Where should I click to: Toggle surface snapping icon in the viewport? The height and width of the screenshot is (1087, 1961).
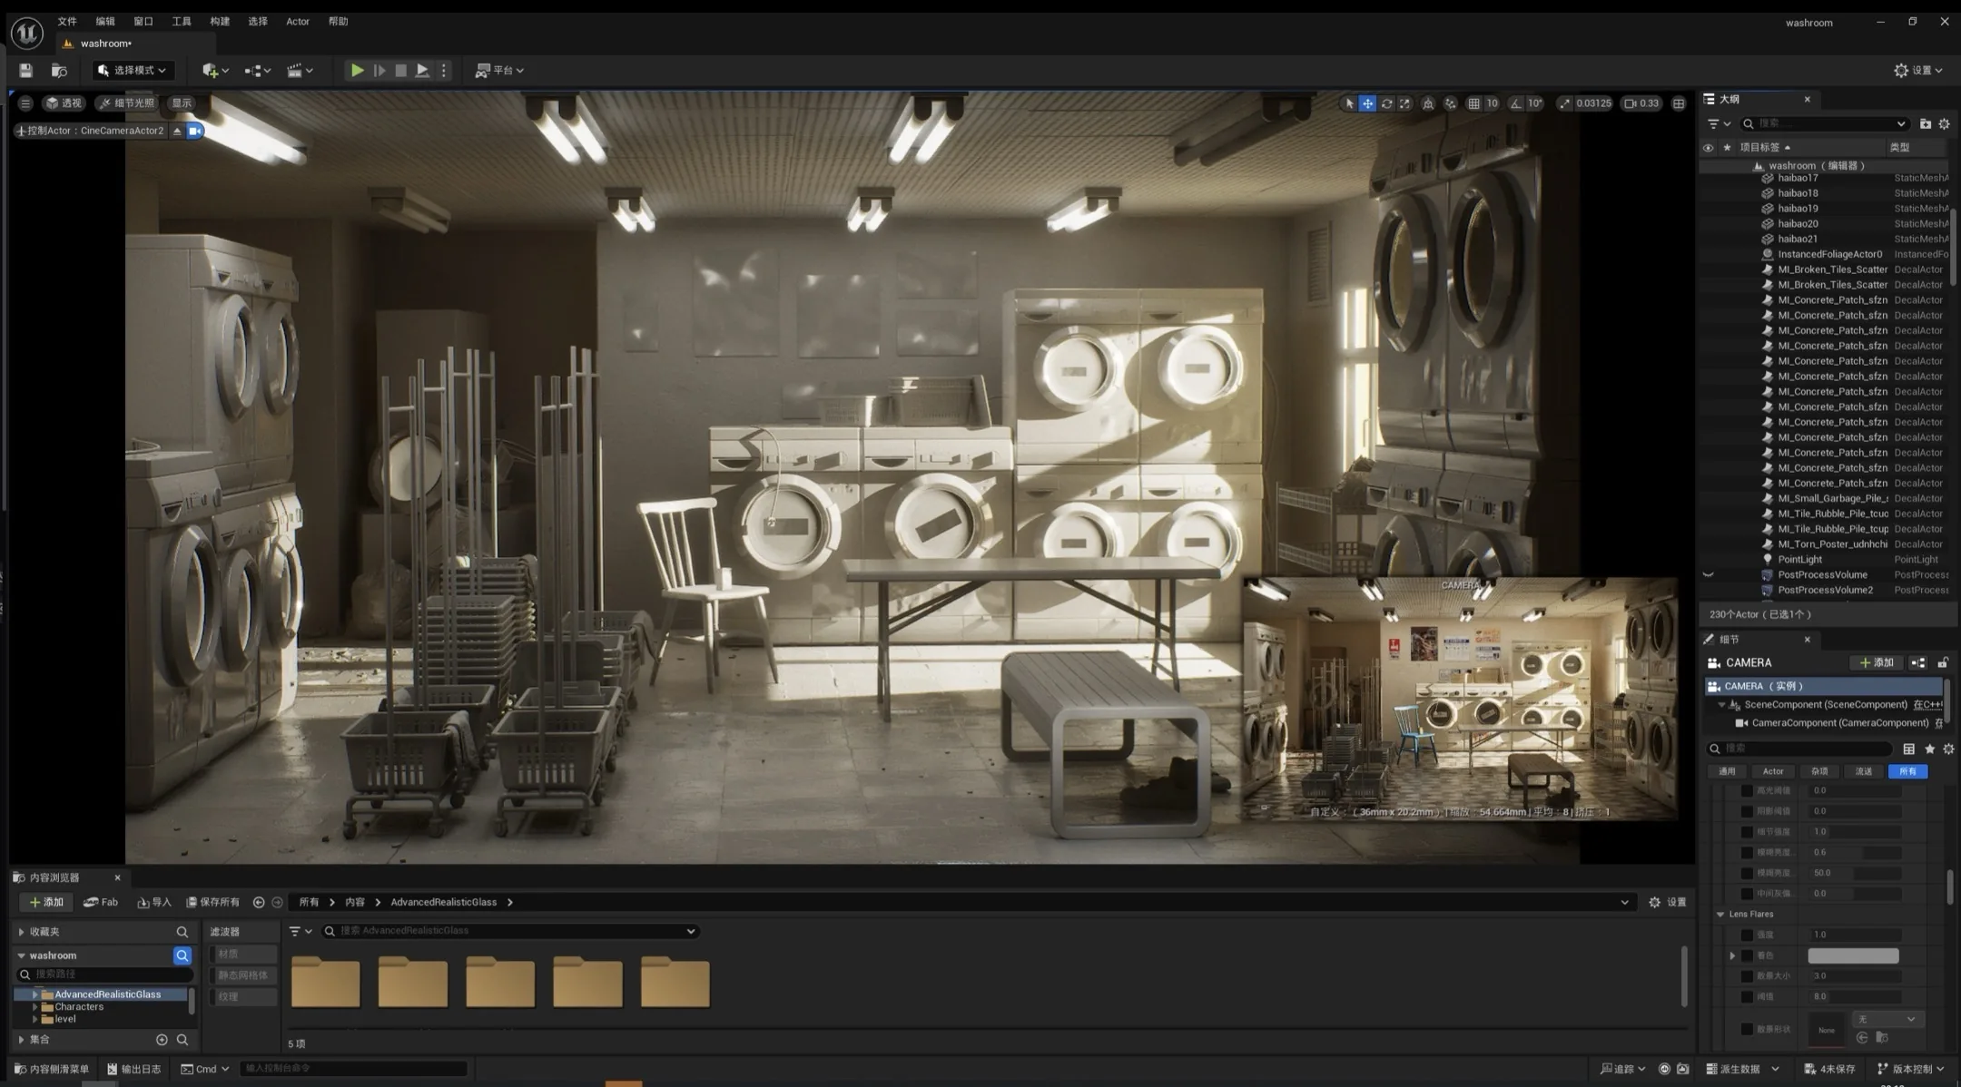pyautogui.click(x=1450, y=103)
